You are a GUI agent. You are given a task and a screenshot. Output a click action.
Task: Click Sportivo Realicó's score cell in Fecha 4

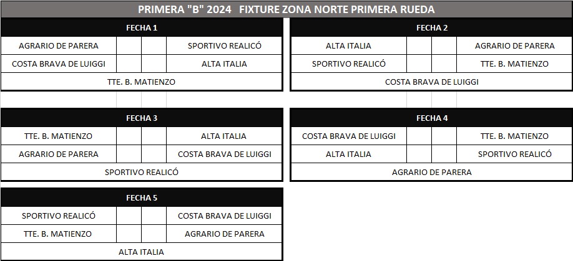[x=444, y=154]
